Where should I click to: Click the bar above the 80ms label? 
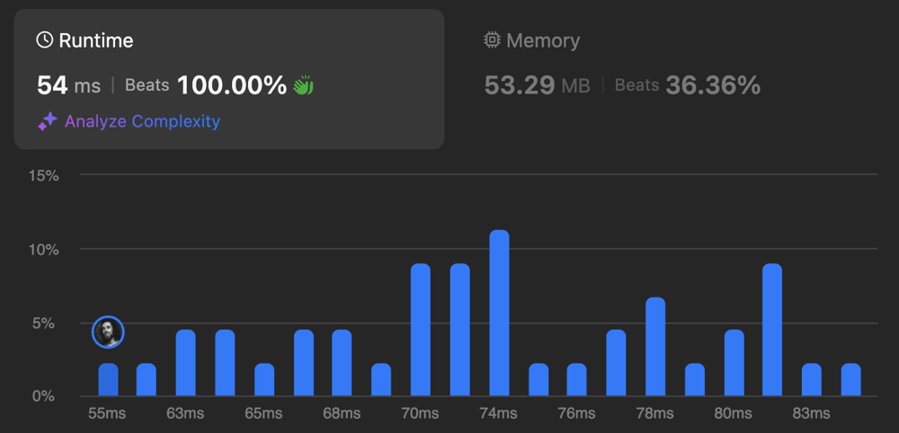734,363
